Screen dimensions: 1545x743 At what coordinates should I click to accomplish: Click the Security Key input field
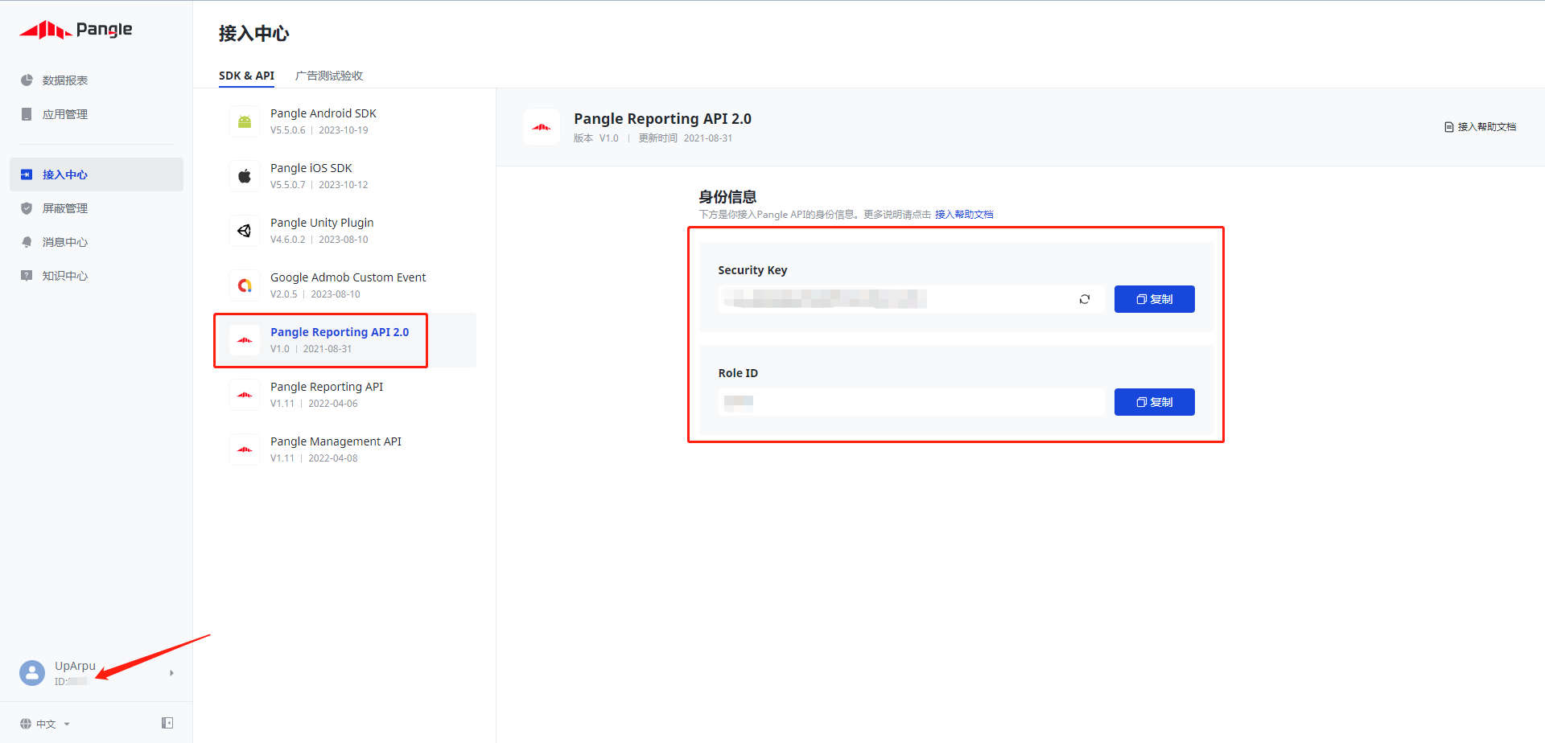click(x=893, y=299)
